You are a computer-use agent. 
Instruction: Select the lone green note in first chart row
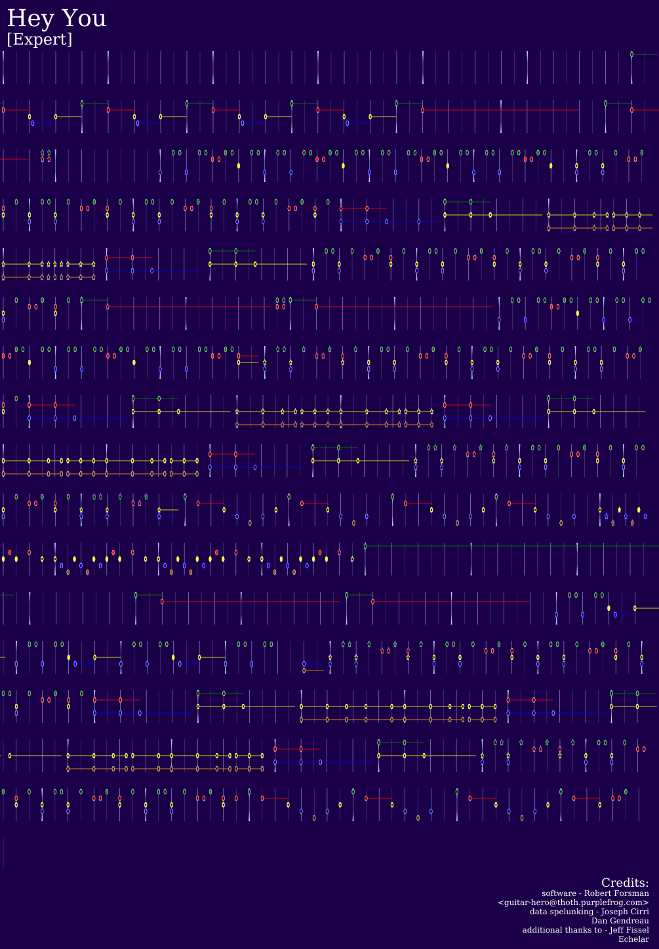tap(631, 54)
